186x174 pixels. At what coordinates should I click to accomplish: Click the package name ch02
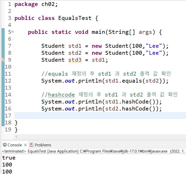(48, 4)
